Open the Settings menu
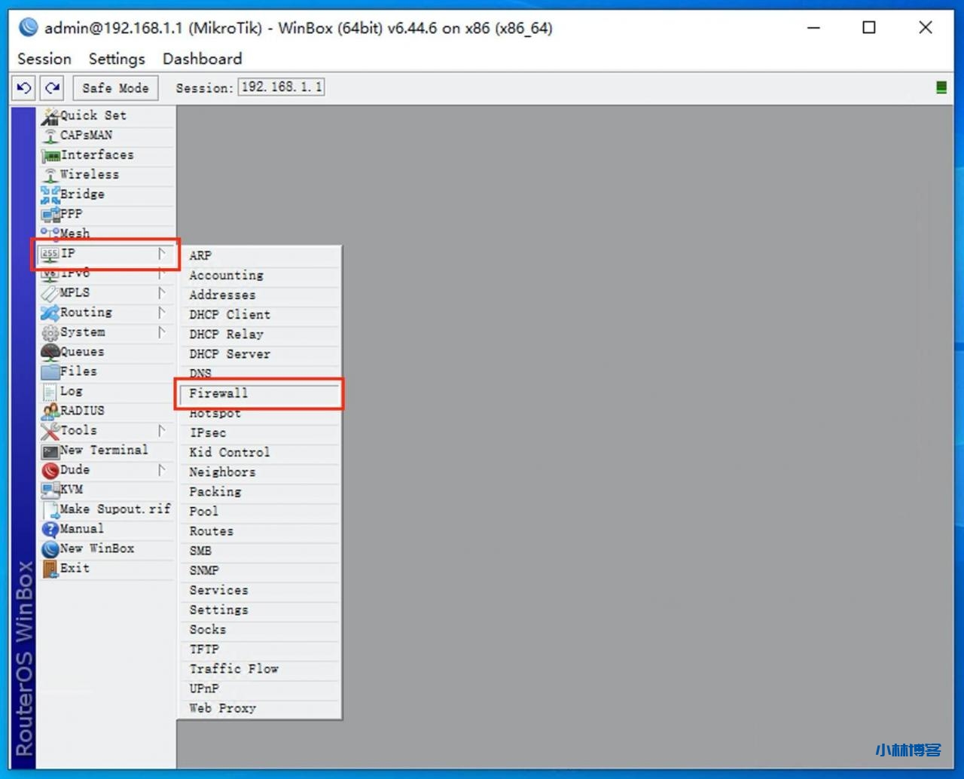This screenshot has height=779, width=964. [x=117, y=59]
